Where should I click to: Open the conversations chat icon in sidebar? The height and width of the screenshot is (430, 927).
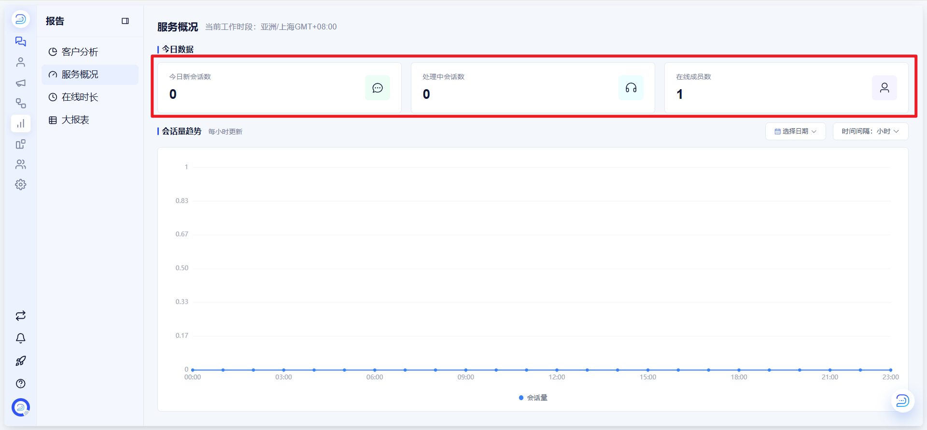coord(20,41)
